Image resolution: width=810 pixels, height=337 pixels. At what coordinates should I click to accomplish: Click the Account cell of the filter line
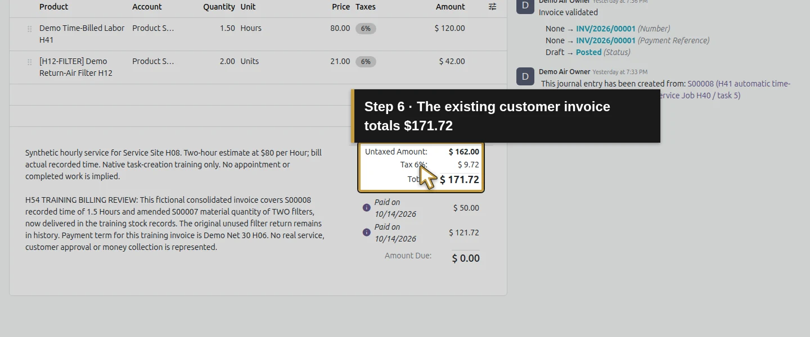pyautogui.click(x=153, y=61)
